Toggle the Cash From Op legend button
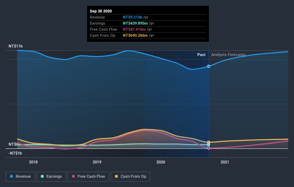Image resolution: width=294 pixels, height=187 pixels. [130, 177]
